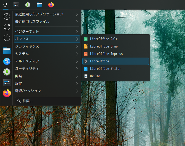Expand ユーティリティ category chevron
Image resolution: width=185 pixels, height=146 pixels.
77,69
